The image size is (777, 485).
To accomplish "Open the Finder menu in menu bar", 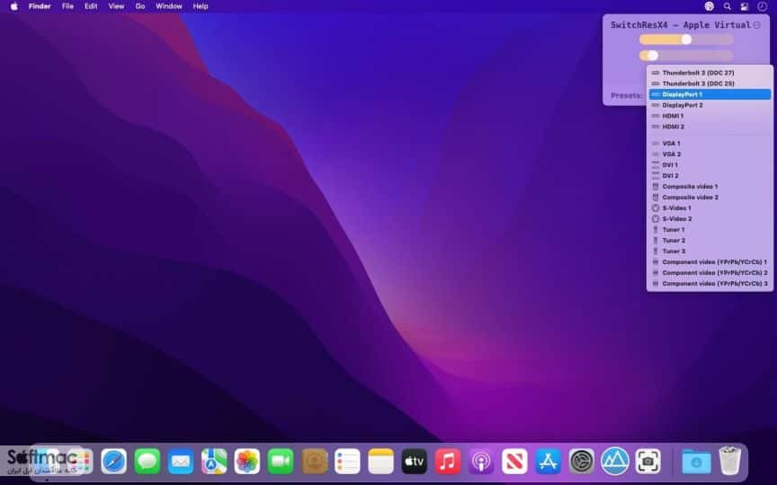I will tap(40, 6).
